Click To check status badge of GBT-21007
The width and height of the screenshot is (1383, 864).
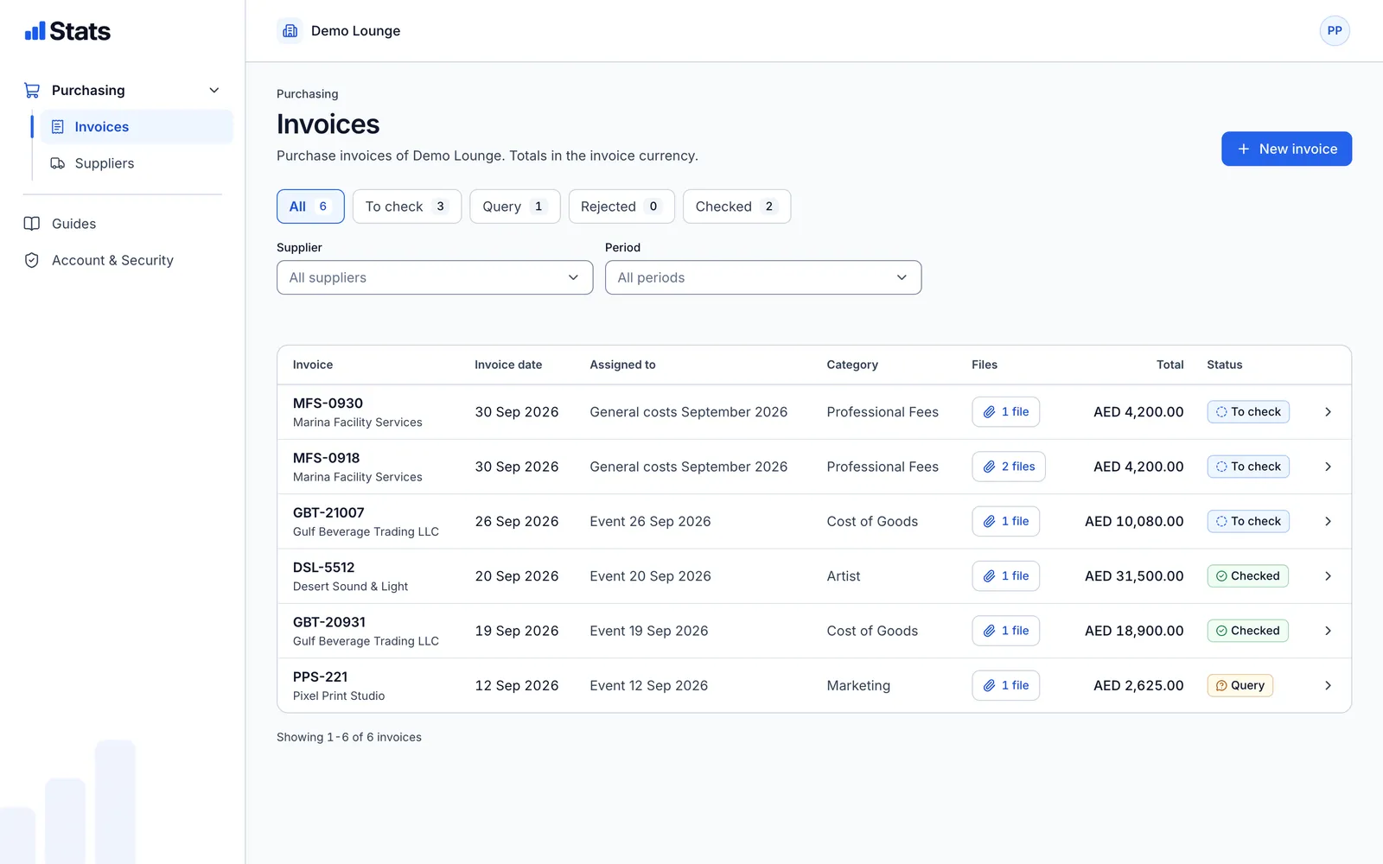[1248, 521]
